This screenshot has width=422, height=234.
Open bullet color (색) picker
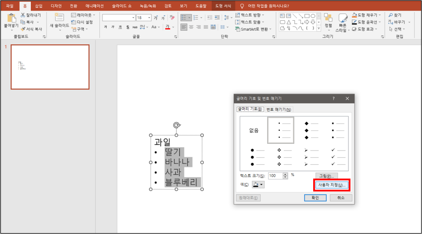pyautogui.click(x=258, y=185)
